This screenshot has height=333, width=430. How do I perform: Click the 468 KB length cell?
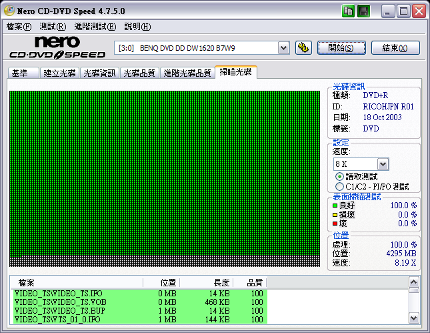click(x=217, y=302)
